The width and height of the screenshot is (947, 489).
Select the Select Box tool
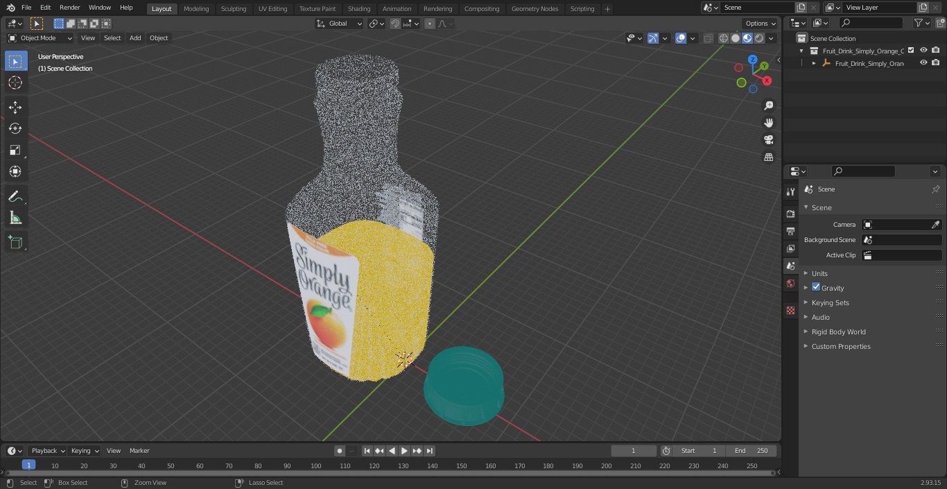pyautogui.click(x=15, y=61)
